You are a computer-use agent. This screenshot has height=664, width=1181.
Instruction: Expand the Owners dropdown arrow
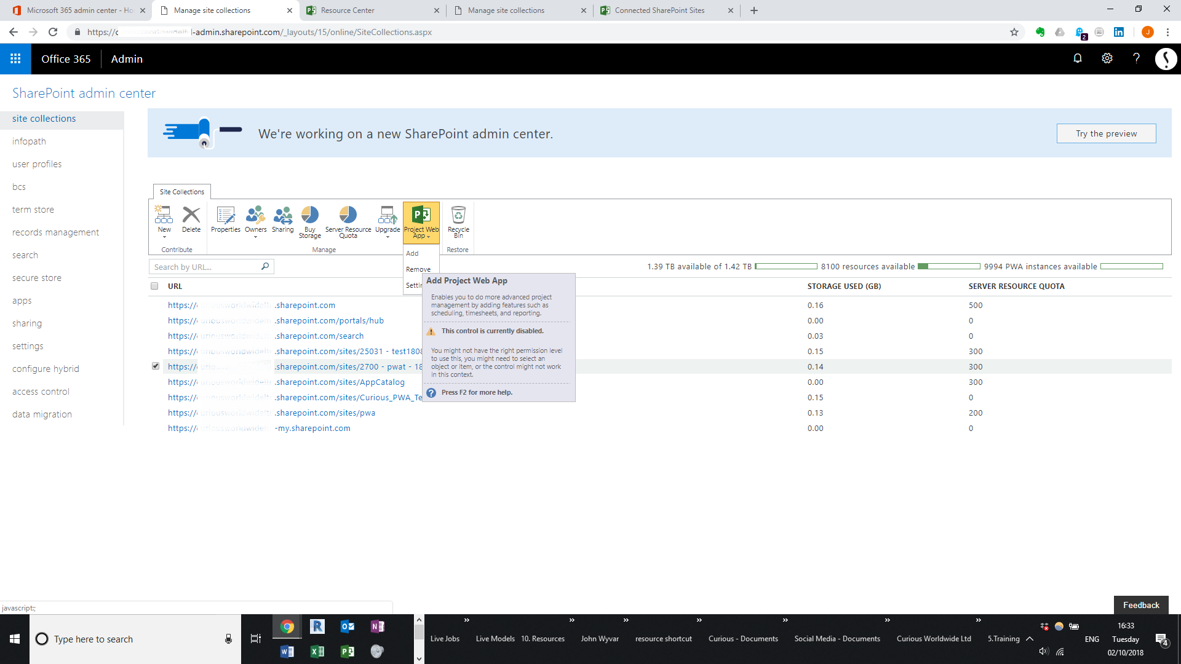point(256,237)
